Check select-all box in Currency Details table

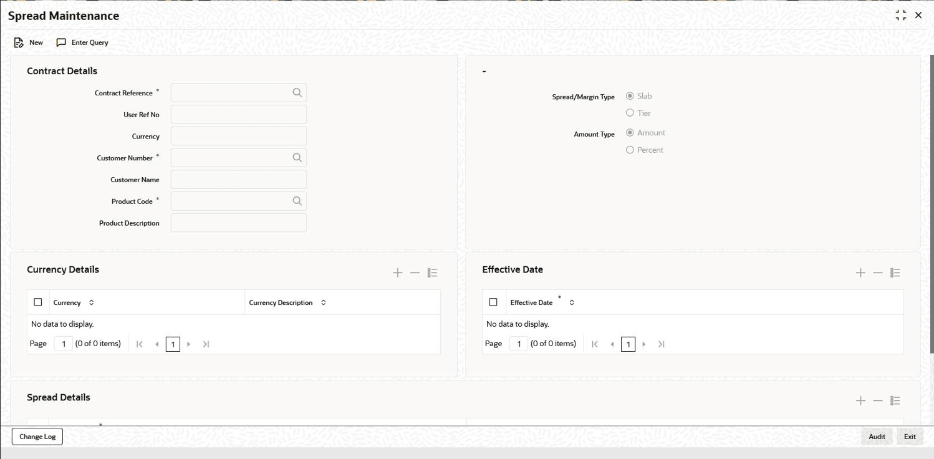click(38, 302)
